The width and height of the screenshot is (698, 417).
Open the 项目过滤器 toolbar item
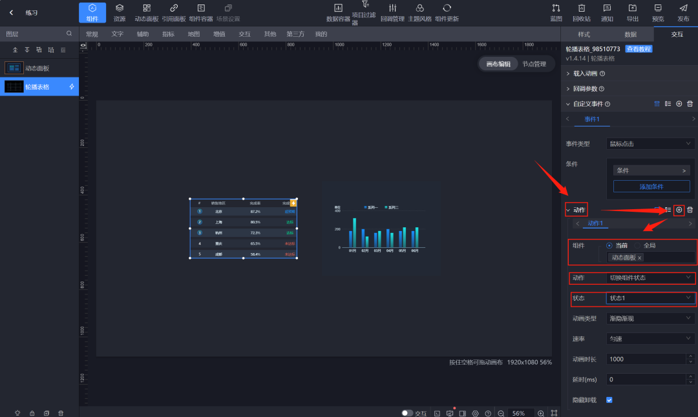[364, 12]
